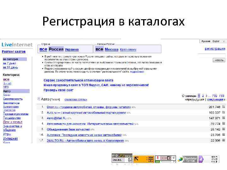Go to results page 2
The height and width of the screenshot is (170, 227).
pos(203,96)
